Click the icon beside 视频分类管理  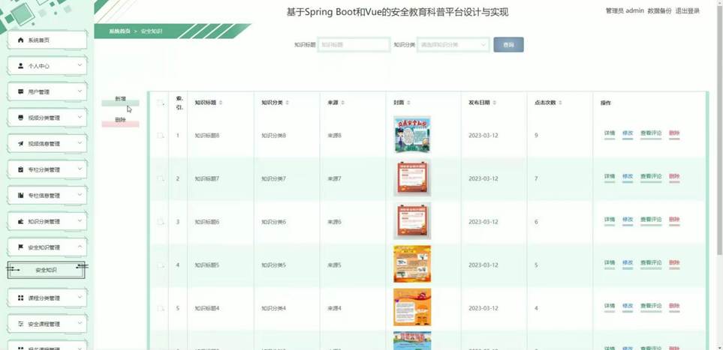(20, 118)
